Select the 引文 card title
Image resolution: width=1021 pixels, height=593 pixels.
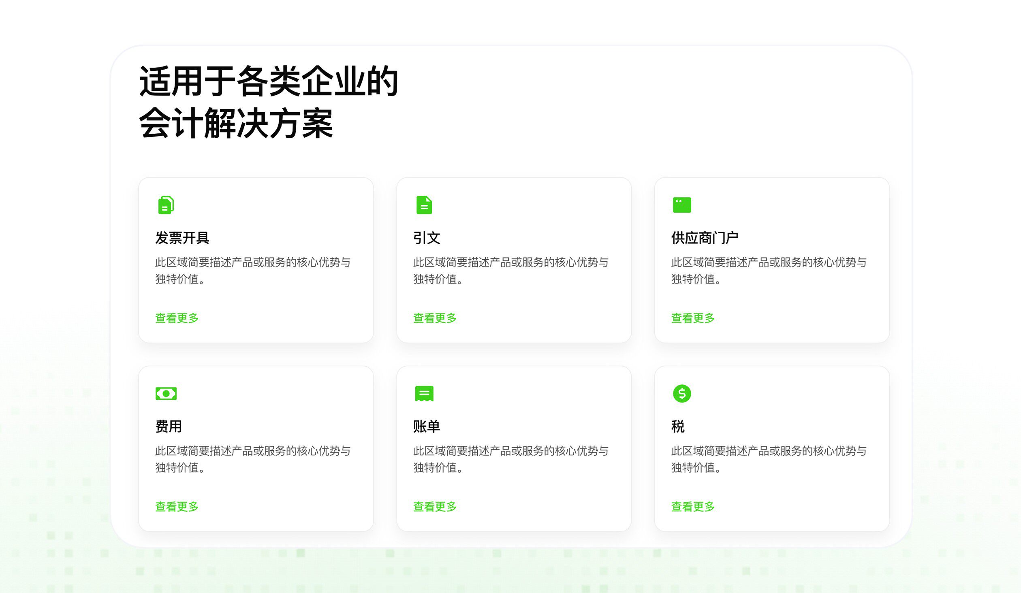(427, 238)
